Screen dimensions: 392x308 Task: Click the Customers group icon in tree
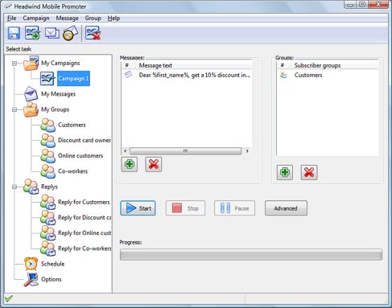click(x=48, y=125)
